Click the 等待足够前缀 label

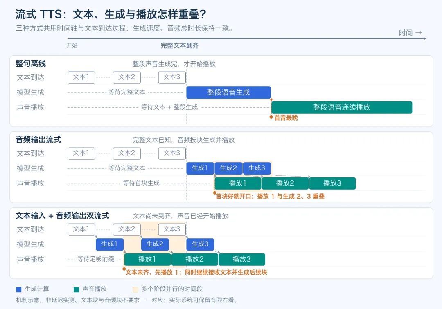coord(96,259)
